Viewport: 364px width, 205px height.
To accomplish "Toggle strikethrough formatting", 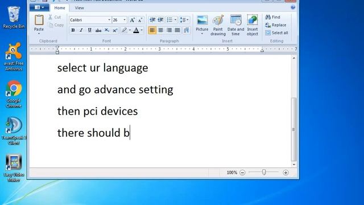I will 98,30.
